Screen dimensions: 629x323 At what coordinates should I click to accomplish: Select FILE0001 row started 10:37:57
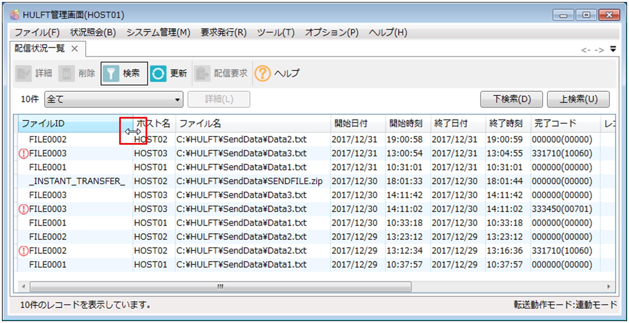316,265
